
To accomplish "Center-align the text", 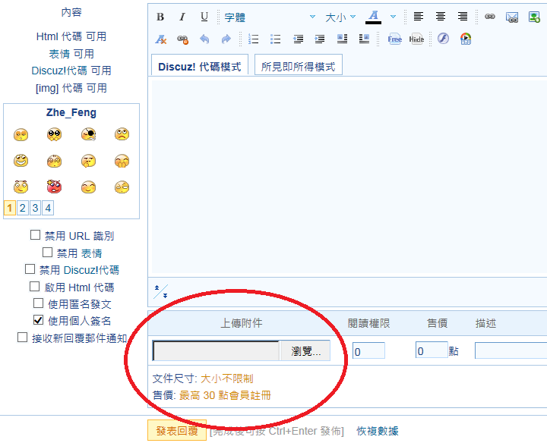I will (440, 17).
